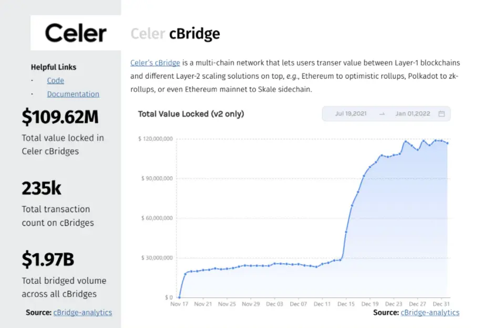Click the $1.97B bridged volume figure
The height and width of the screenshot is (328, 494).
48,259
